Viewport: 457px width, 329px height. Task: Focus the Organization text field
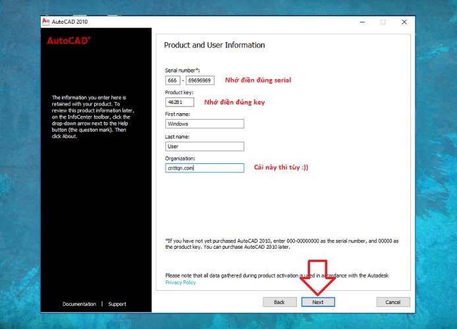click(x=204, y=168)
